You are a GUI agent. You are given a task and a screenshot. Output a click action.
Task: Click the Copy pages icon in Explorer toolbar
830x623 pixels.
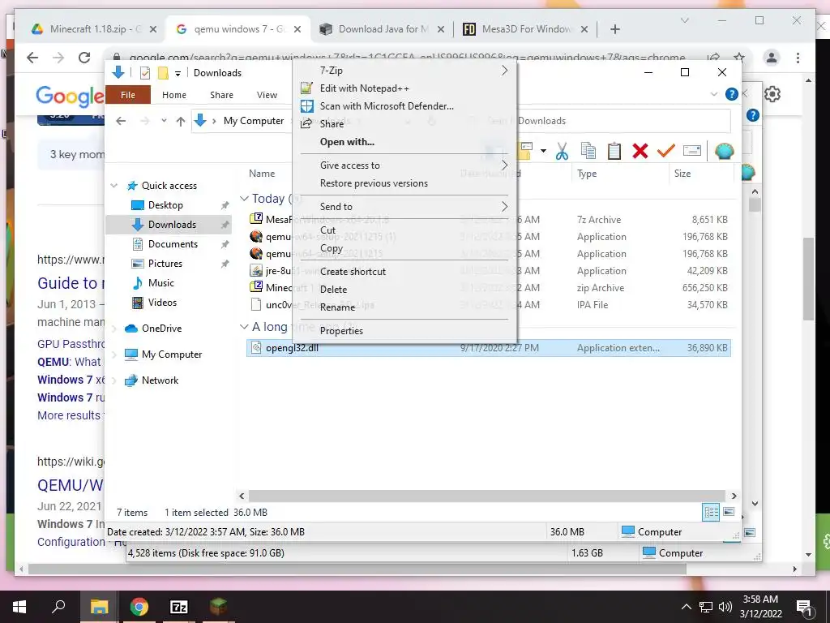click(x=588, y=152)
